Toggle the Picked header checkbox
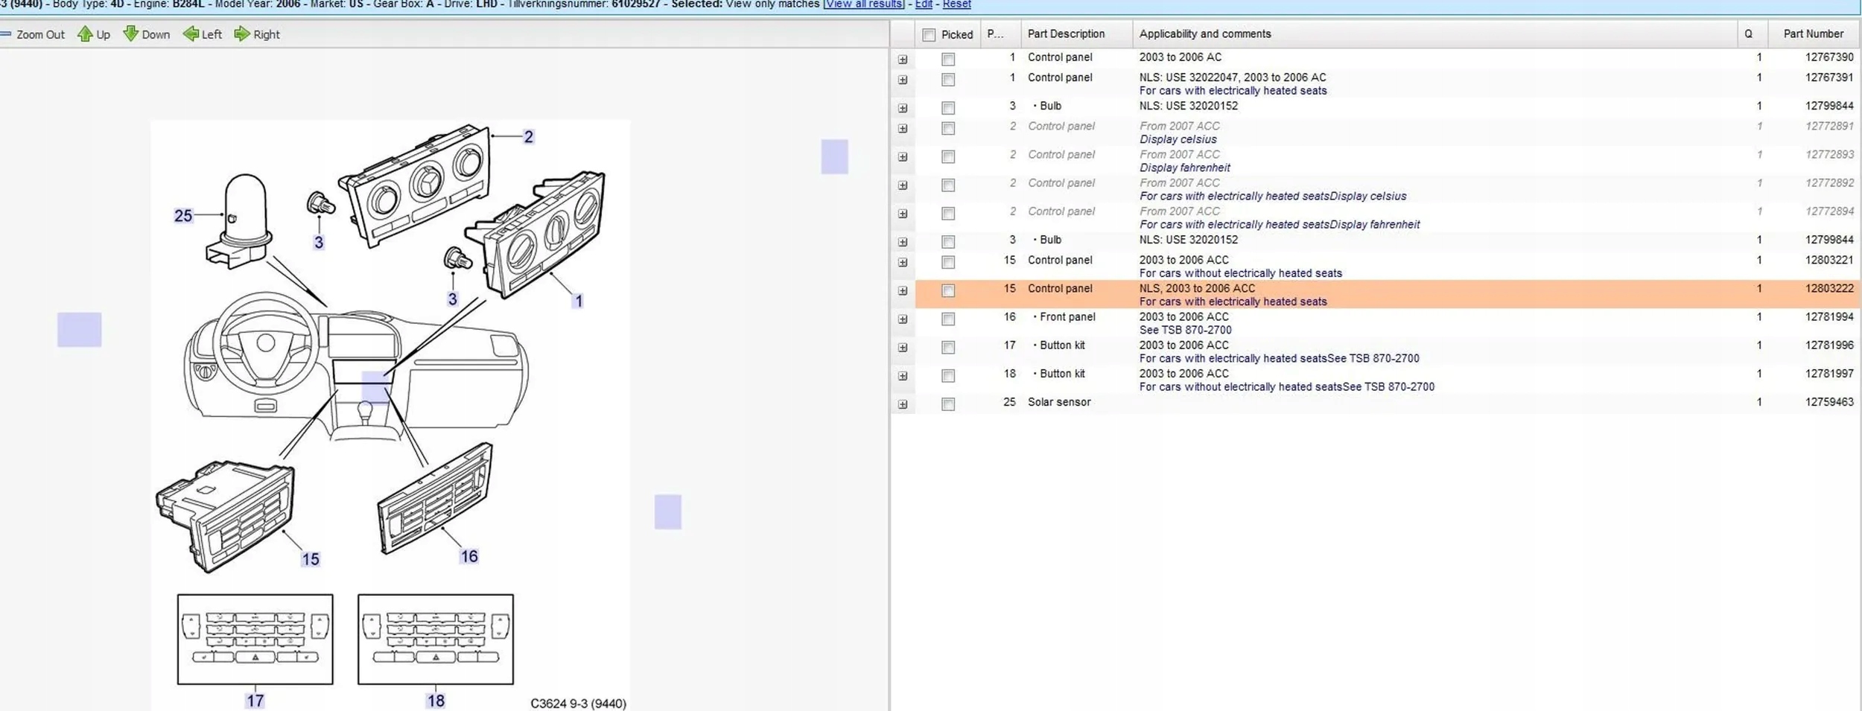Viewport: 1862px width, 711px height. tap(929, 35)
